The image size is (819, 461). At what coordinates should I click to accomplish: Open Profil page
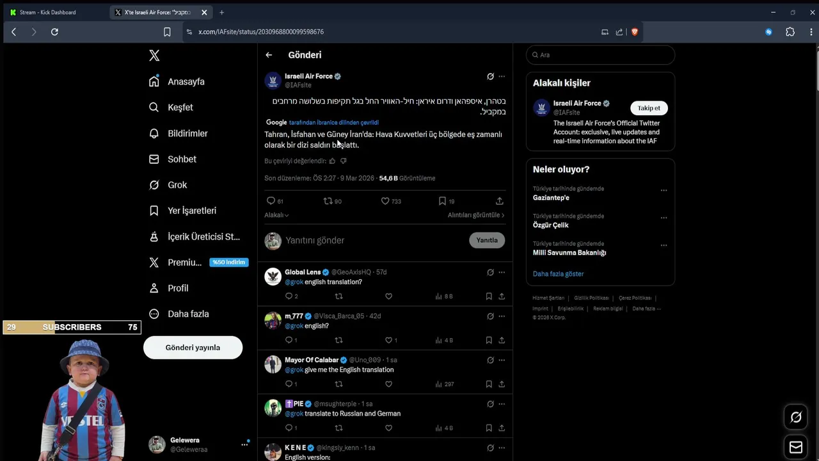point(169,288)
